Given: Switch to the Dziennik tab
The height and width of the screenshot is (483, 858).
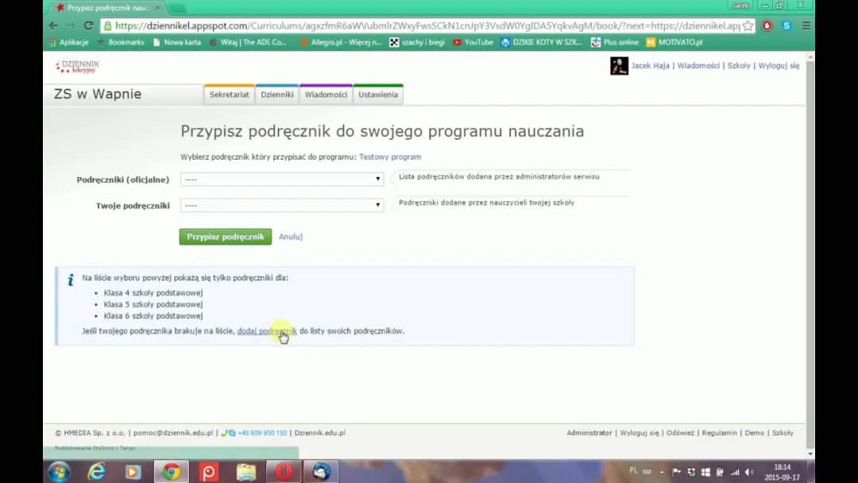Looking at the screenshot, I should [x=276, y=93].
